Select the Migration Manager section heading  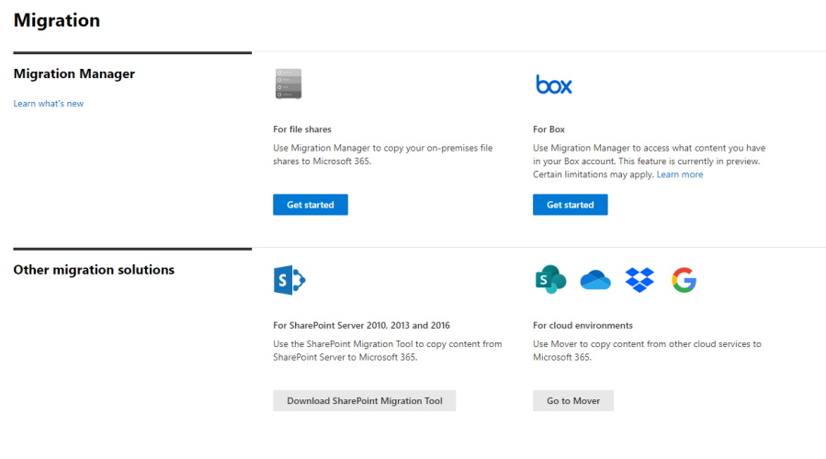[74, 73]
